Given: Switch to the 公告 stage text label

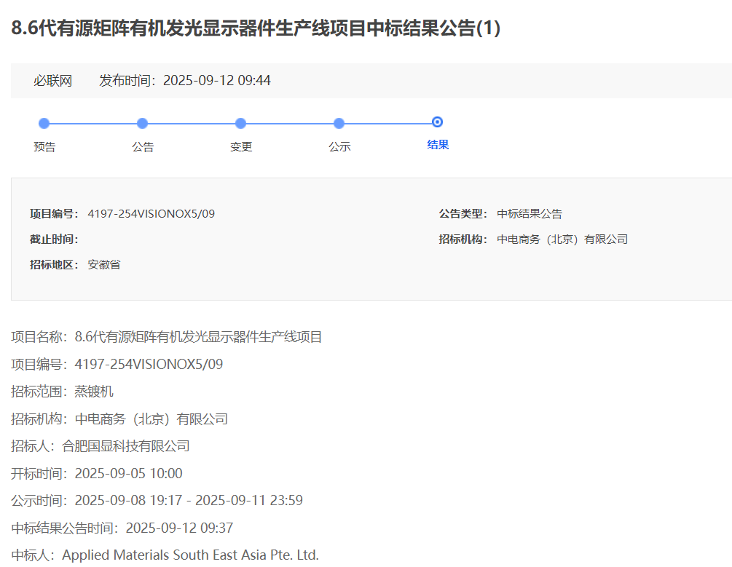Looking at the screenshot, I should 143,147.
